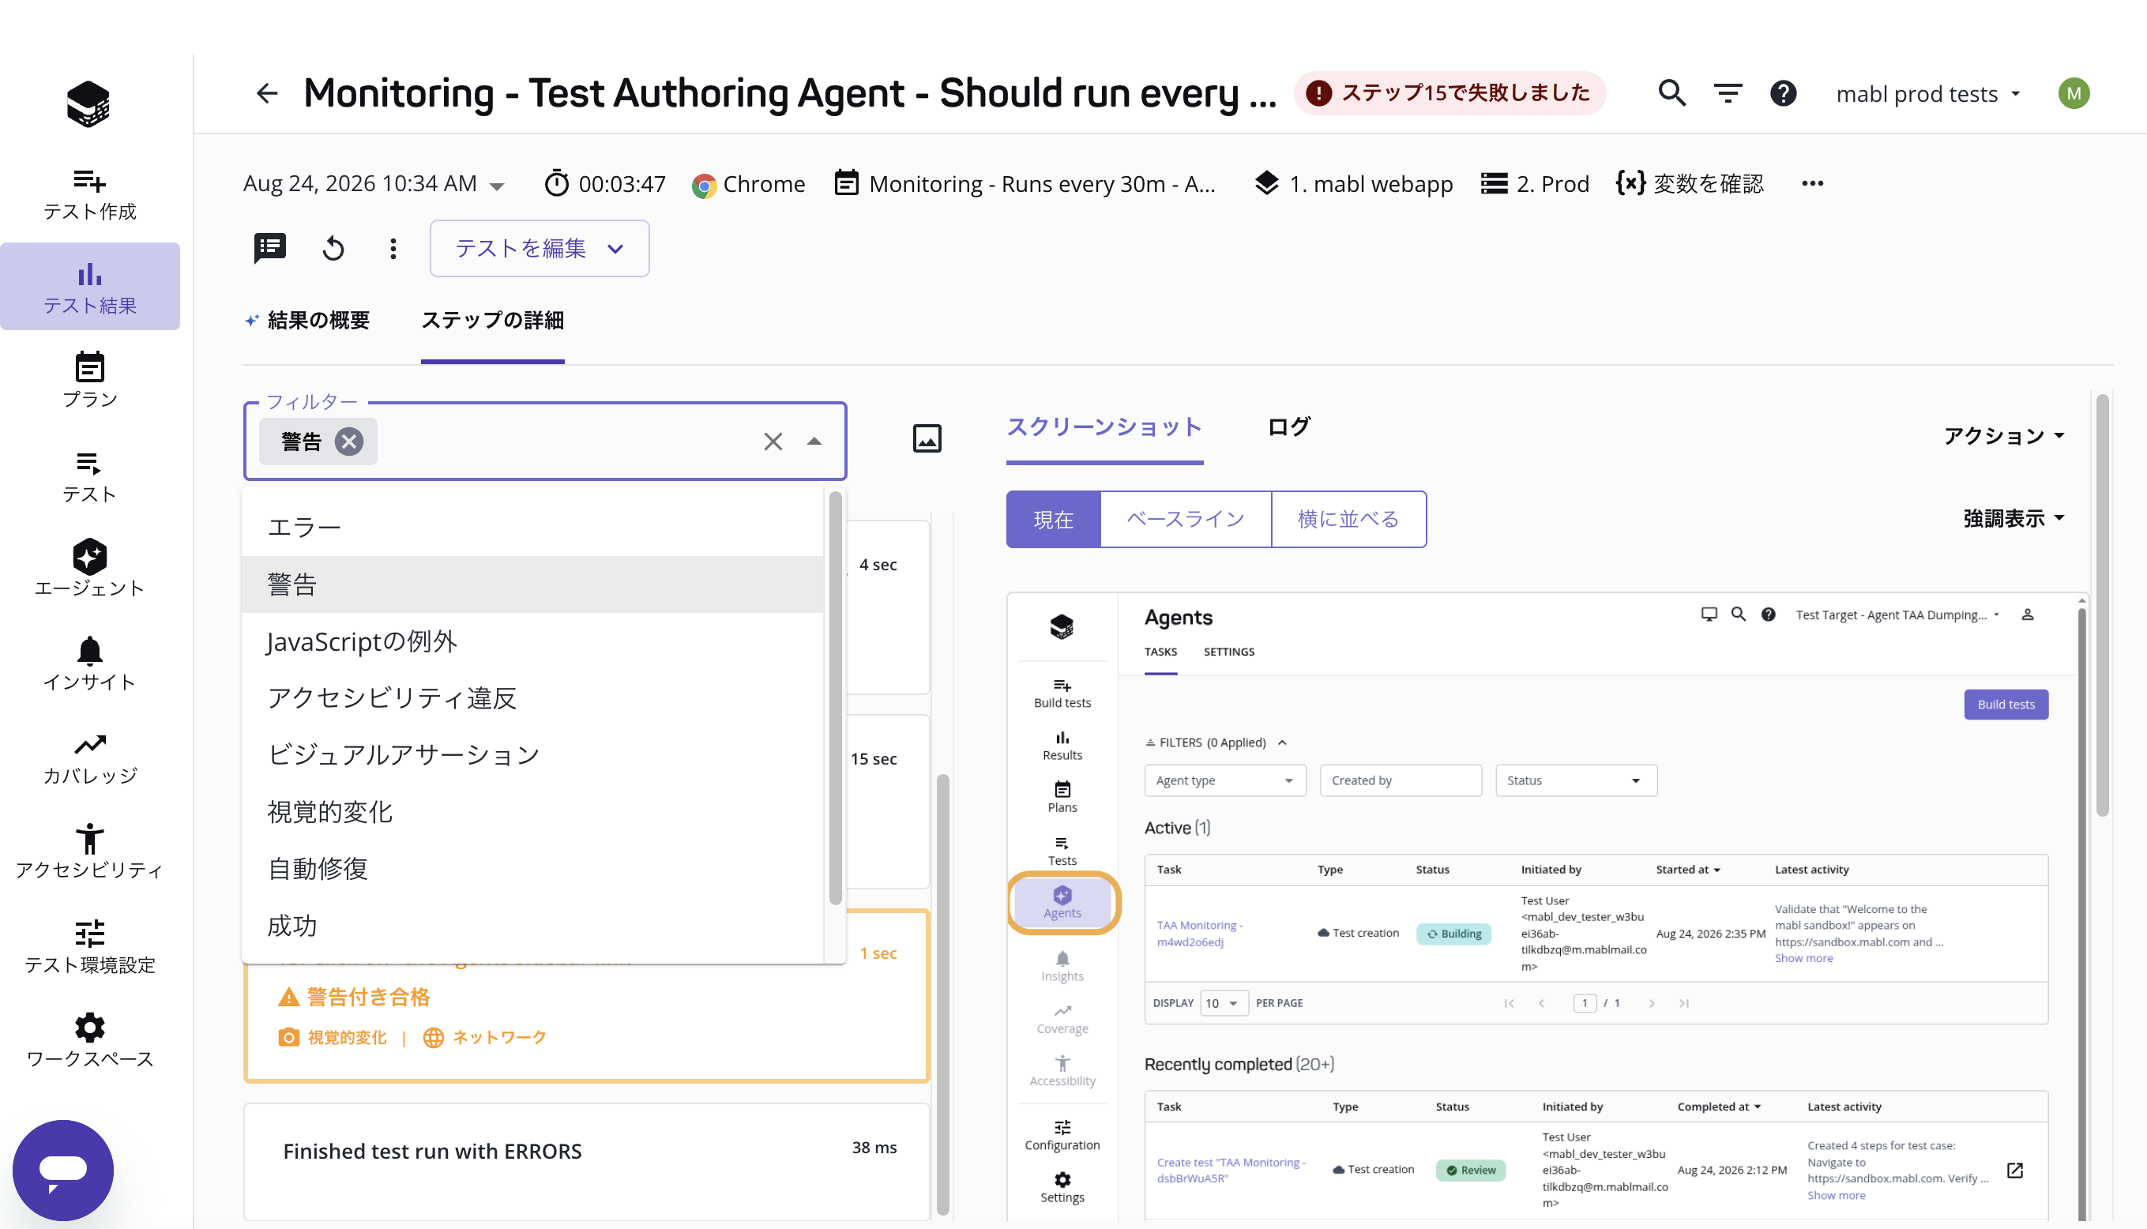Open the comments icon below the date
The height and width of the screenshot is (1229, 2147).
click(x=270, y=248)
